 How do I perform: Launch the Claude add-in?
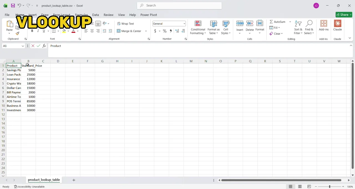tap(338, 25)
